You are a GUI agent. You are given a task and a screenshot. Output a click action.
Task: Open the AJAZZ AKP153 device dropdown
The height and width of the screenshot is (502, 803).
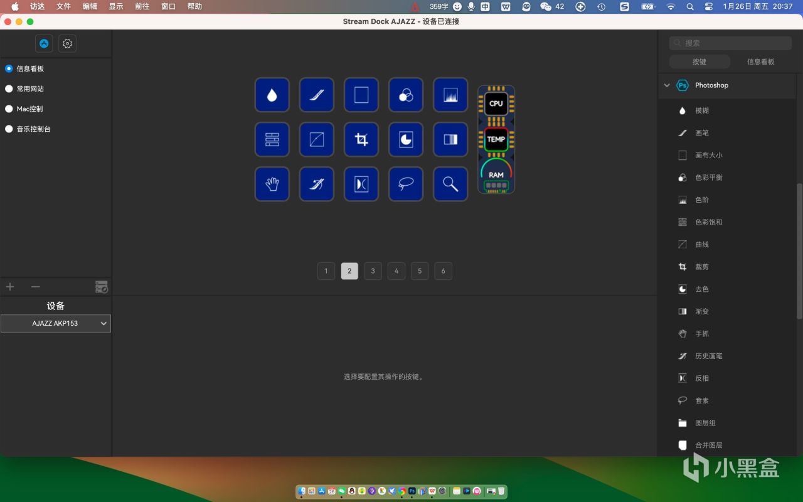tap(56, 323)
